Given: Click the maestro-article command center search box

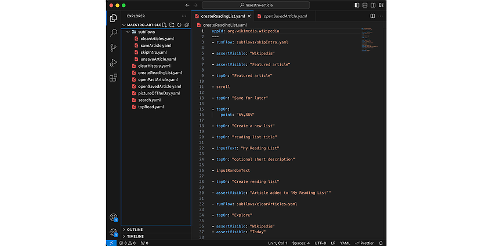Looking at the screenshot, I should (x=256, y=5).
